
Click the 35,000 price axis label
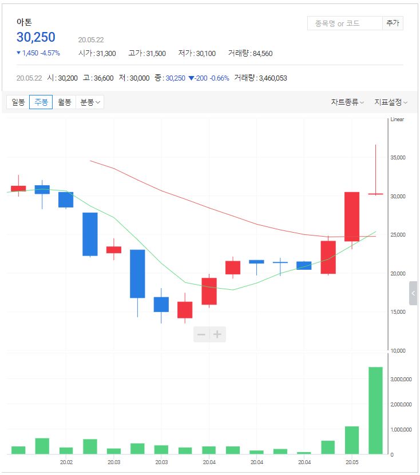coord(398,158)
